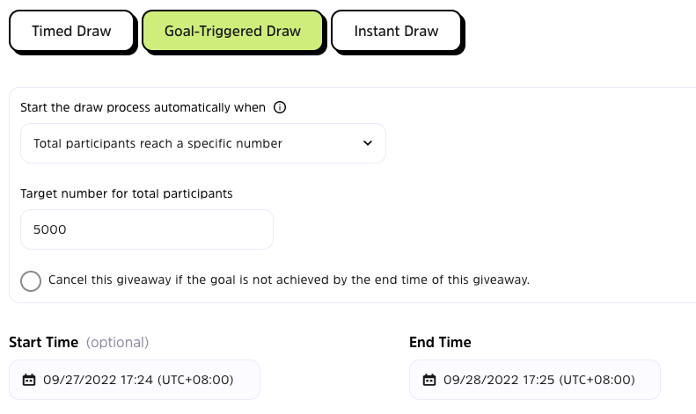The width and height of the screenshot is (696, 414).
Task: Click the 'End Time' heading label
Action: pyautogui.click(x=440, y=342)
